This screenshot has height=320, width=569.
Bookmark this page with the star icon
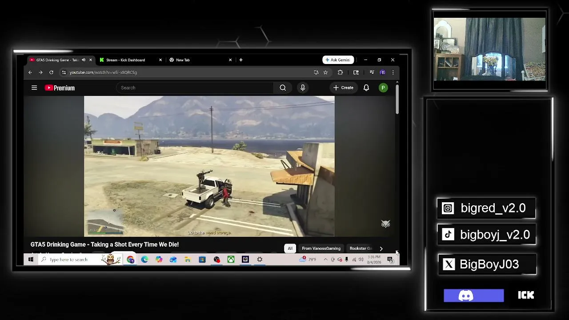[x=325, y=72]
